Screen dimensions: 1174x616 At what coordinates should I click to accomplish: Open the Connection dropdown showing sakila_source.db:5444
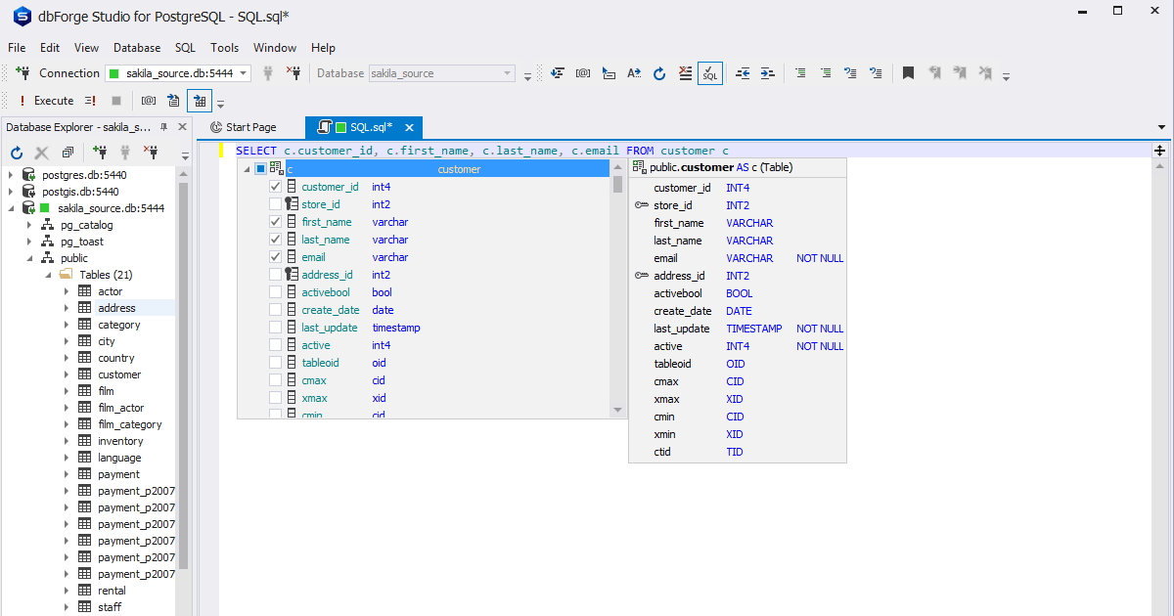[243, 72]
